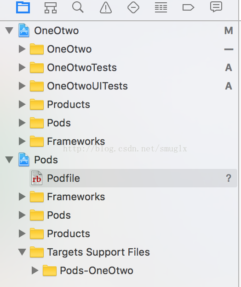Select the Podfile ruby file
The height and width of the screenshot is (287, 241).
133,178
